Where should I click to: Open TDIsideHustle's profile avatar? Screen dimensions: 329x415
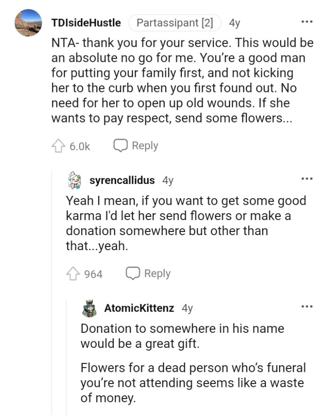(28, 21)
